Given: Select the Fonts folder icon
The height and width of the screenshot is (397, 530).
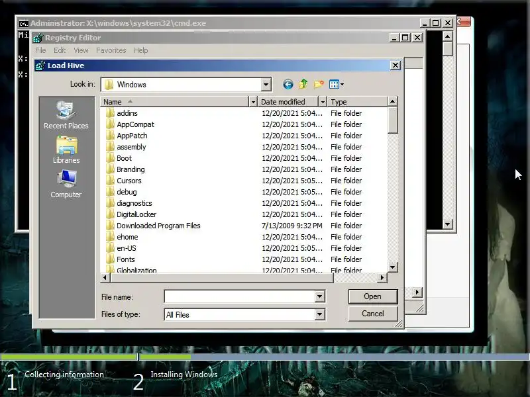Looking at the screenshot, I should point(110,259).
